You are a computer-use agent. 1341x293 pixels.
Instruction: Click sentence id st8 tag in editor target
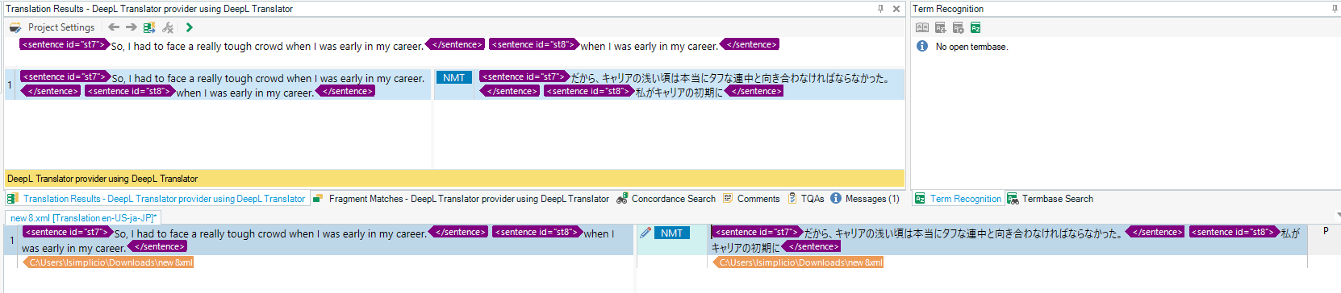tap(1234, 232)
